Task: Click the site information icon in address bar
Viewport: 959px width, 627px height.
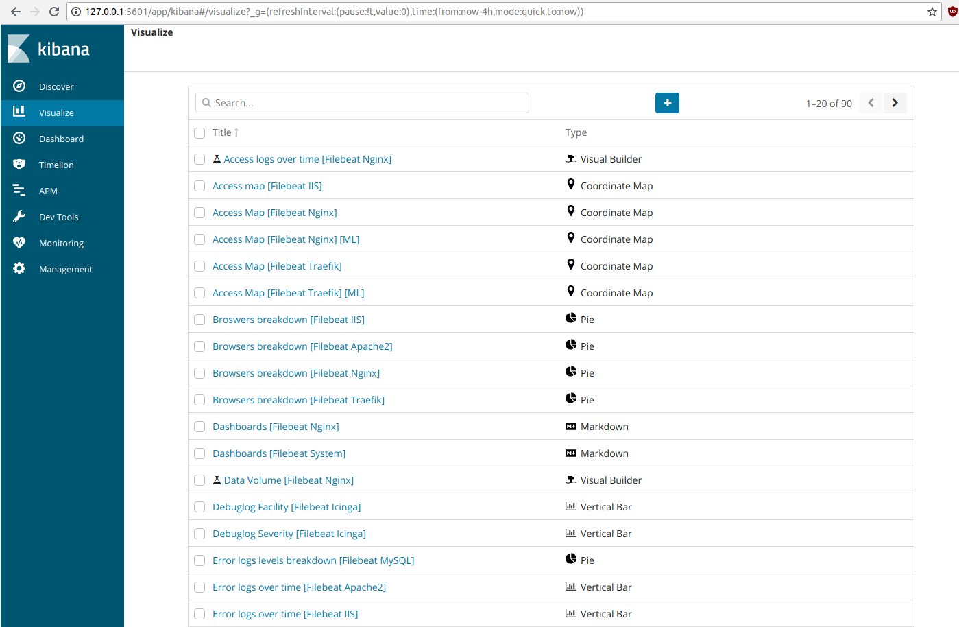Action: pos(76,12)
